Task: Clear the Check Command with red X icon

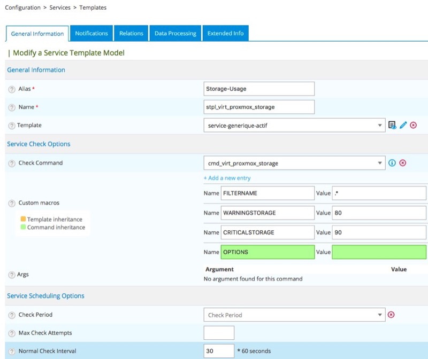Action: [x=403, y=163]
